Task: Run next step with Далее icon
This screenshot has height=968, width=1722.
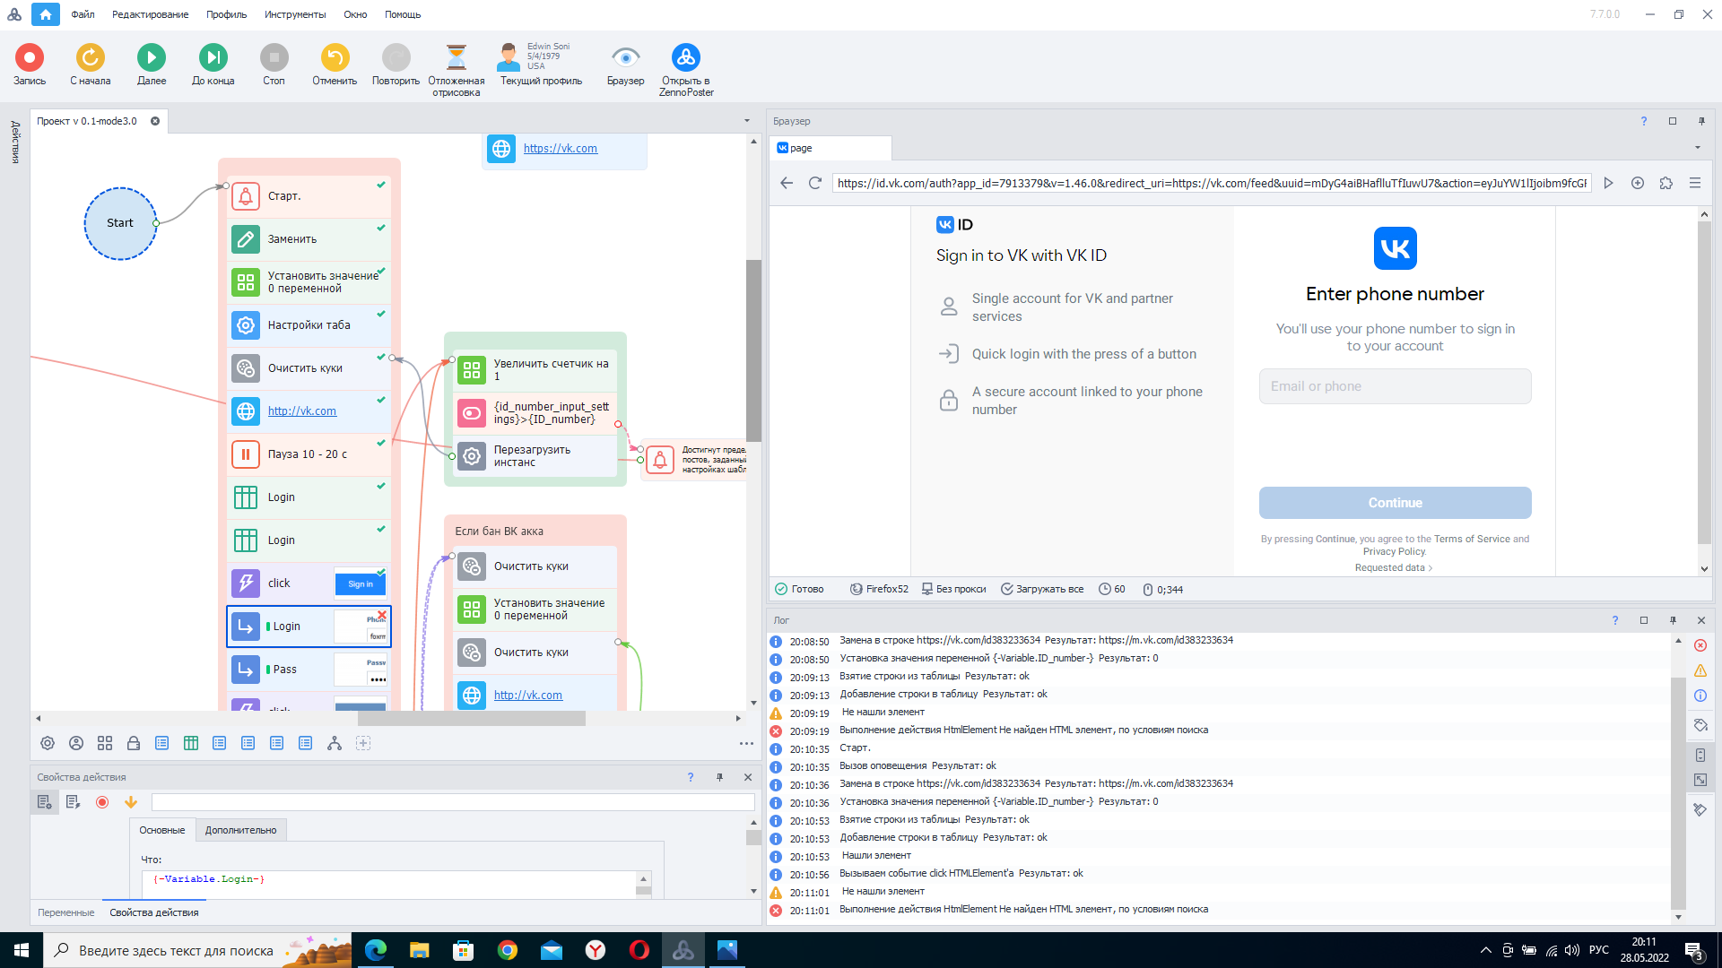Action: pos(152,58)
